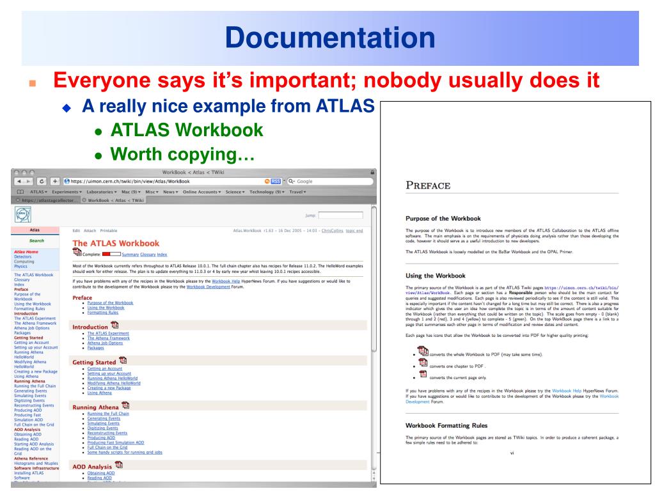Image resolution: width=655 pixels, height=491 pixels.
Task: Click 'Workbook Help' link in the Preface PDF page
Action: (x=567, y=391)
